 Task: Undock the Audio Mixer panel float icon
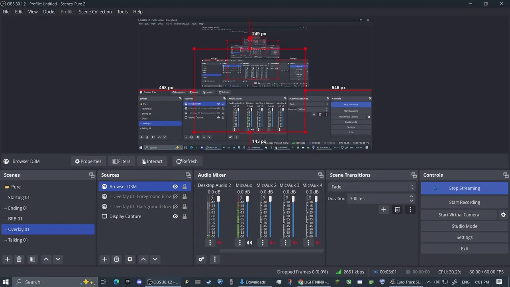pyautogui.click(x=321, y=175)
